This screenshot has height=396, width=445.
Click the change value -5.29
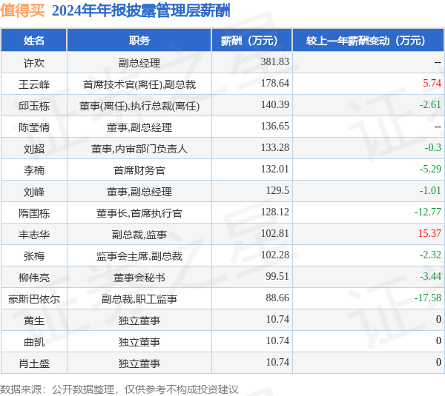coord(430,169)
